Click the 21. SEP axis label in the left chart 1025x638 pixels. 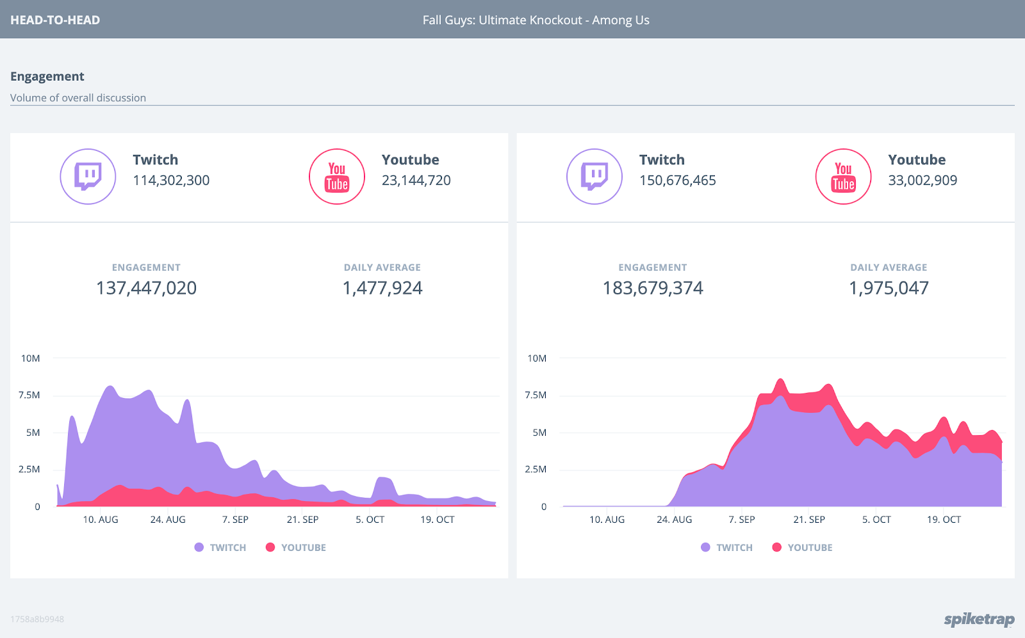pyautogui.click(x=302, y=520)
